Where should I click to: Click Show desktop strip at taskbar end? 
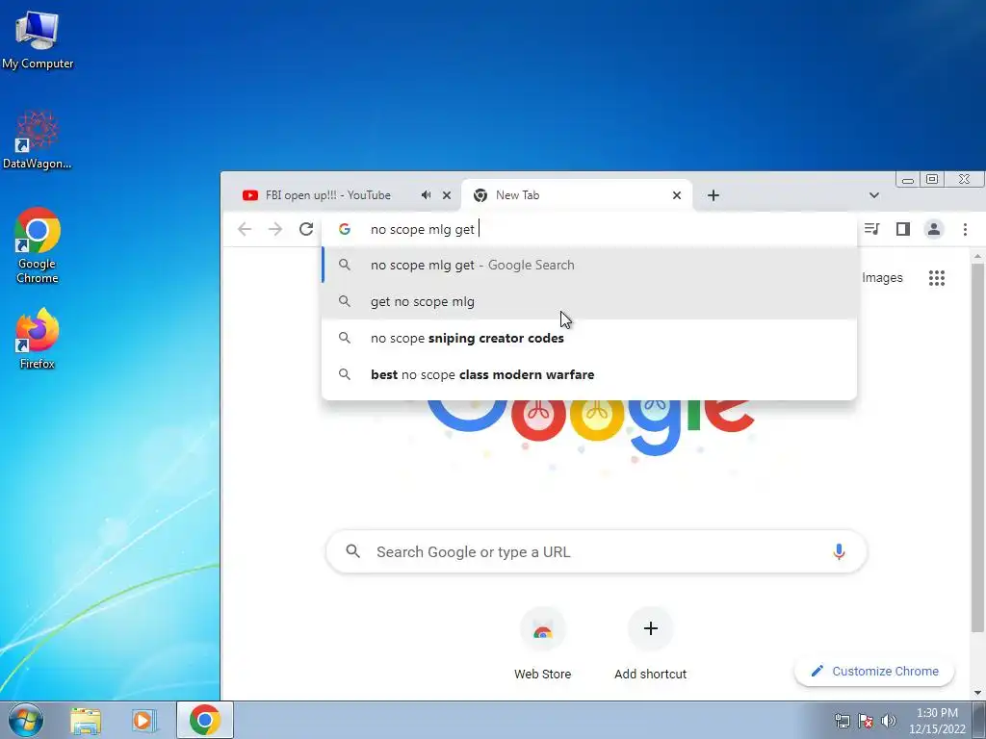click(979, 720)
